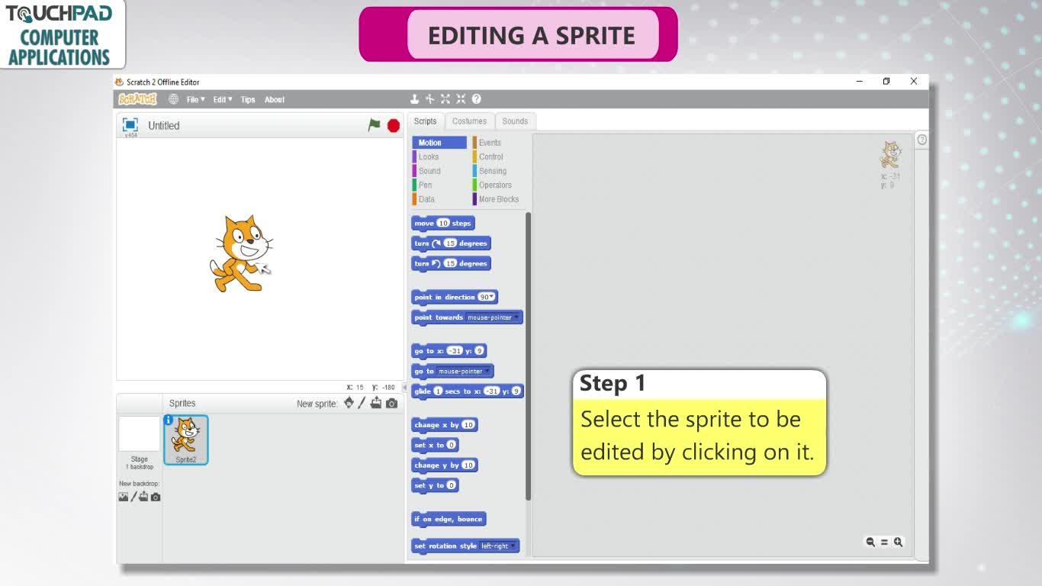This screenshot has height=586, width=1042.
Task: Zoom in the scripts area
Action: pos(898,542)
